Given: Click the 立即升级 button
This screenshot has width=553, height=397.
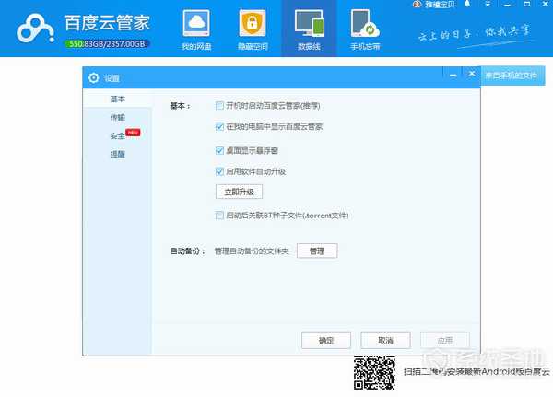Looking at the screenshot, I should (239, 192).
